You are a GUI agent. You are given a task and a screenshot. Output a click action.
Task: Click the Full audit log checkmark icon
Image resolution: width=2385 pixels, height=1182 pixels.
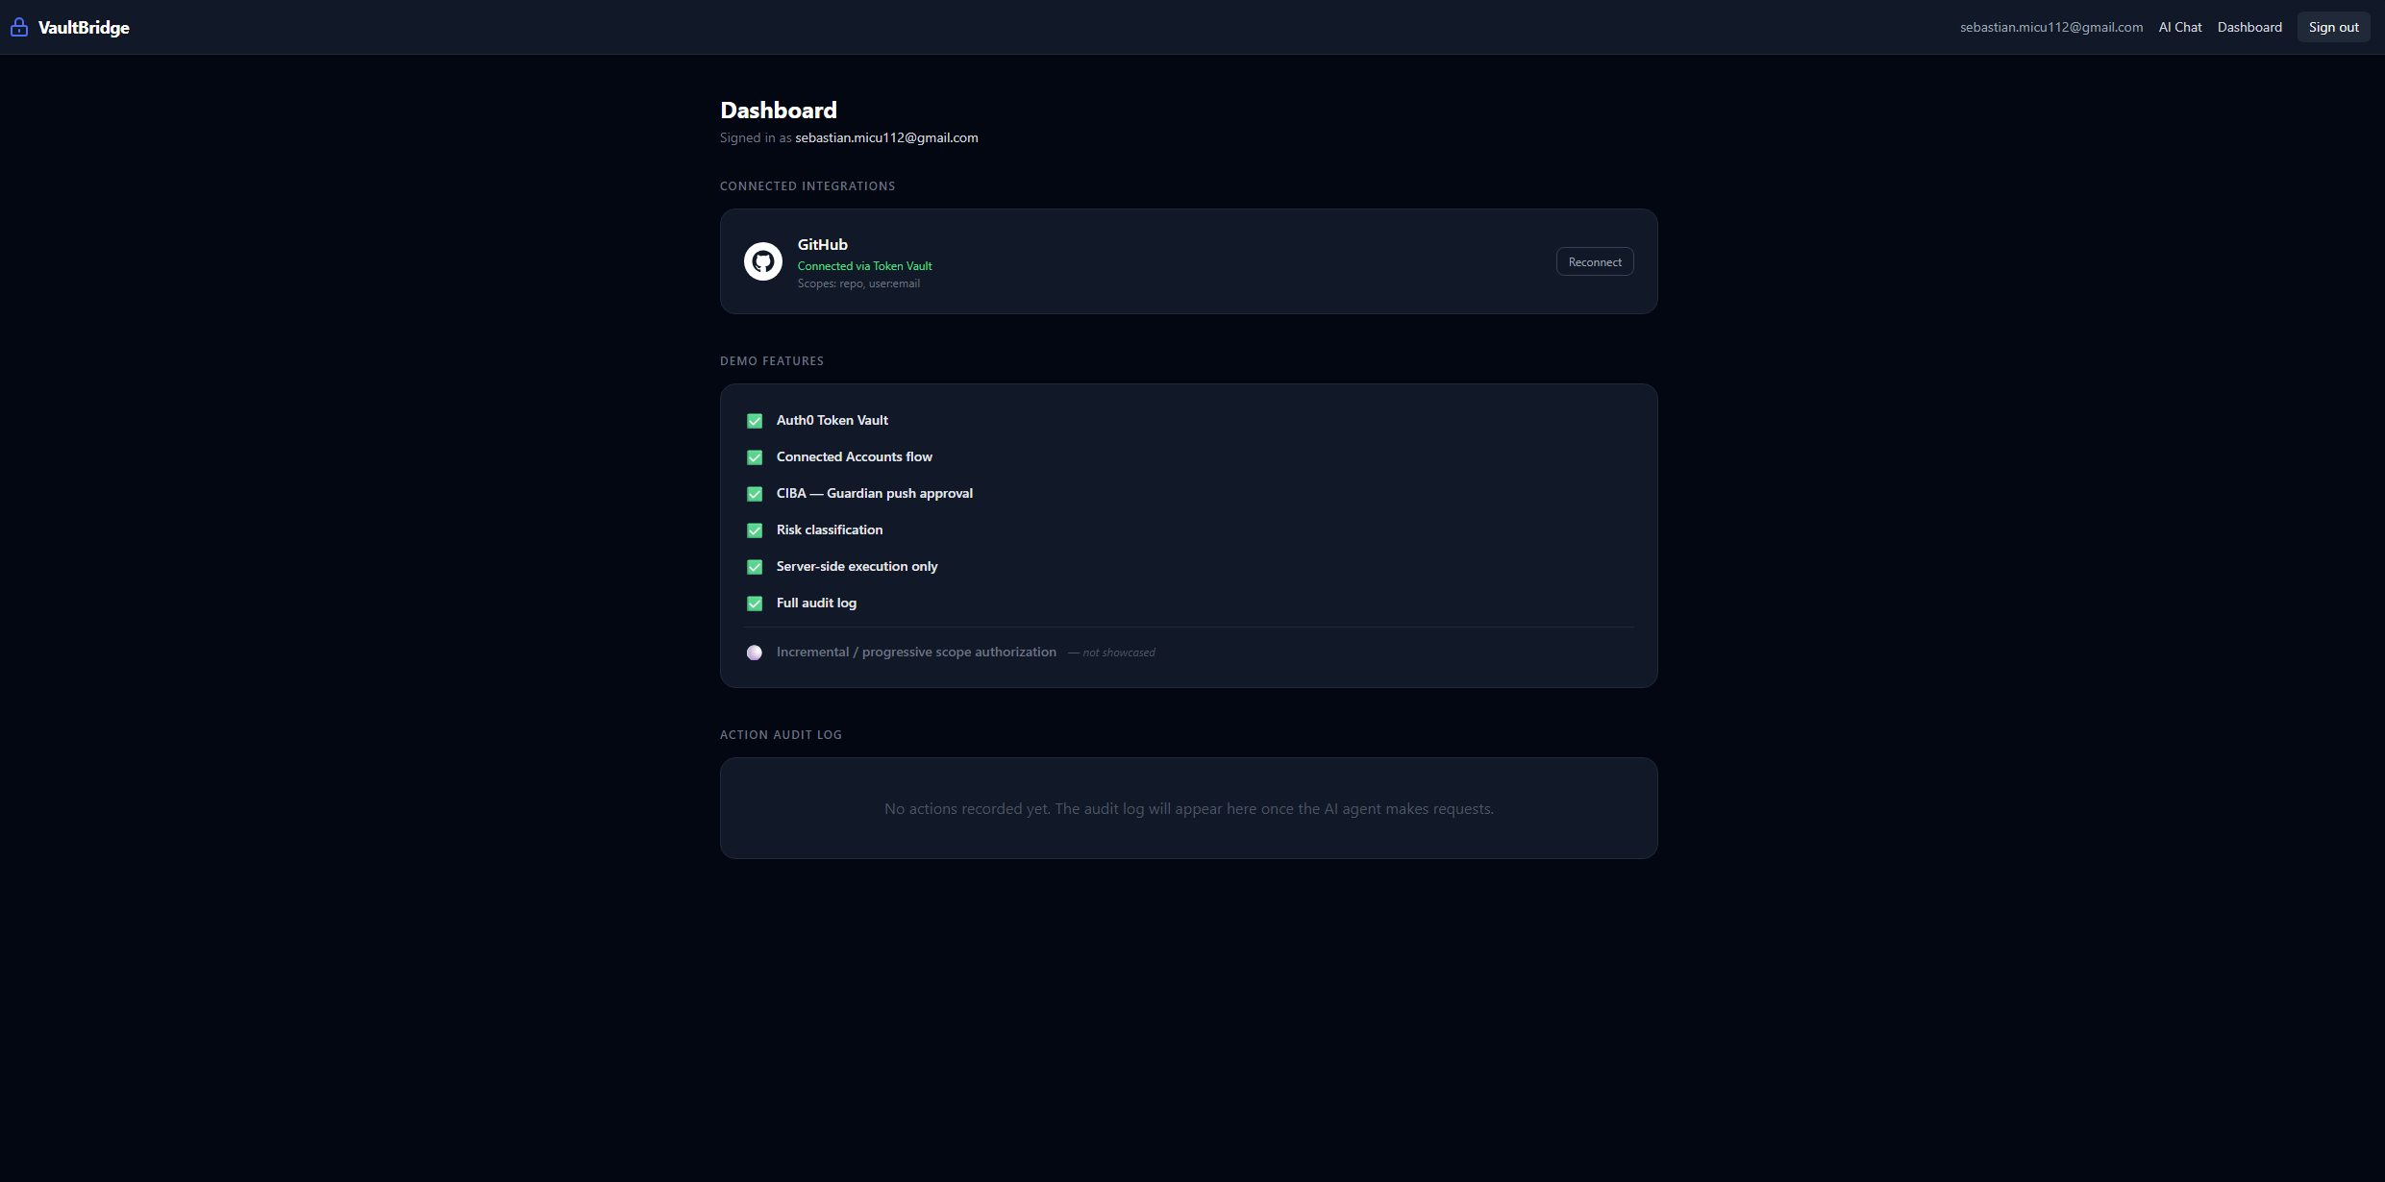coord(755,603)
